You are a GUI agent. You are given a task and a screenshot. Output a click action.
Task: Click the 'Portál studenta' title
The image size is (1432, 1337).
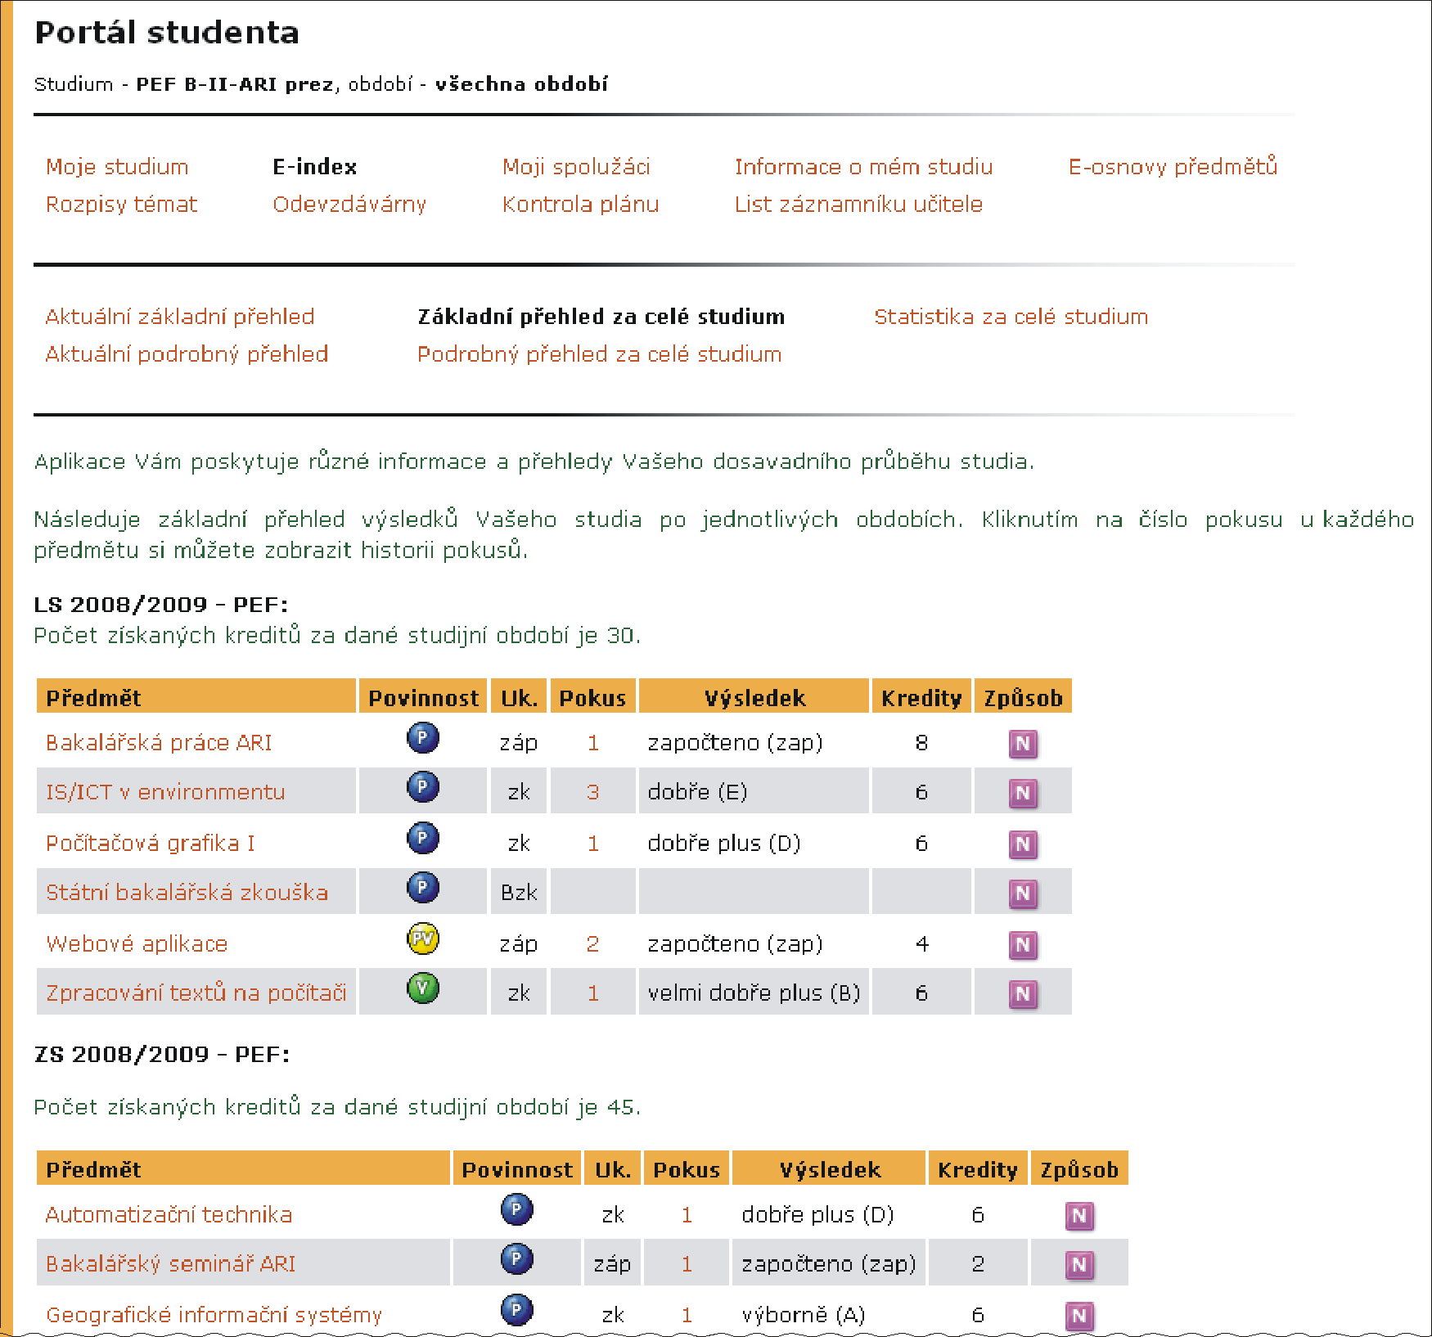click(167, 32)
